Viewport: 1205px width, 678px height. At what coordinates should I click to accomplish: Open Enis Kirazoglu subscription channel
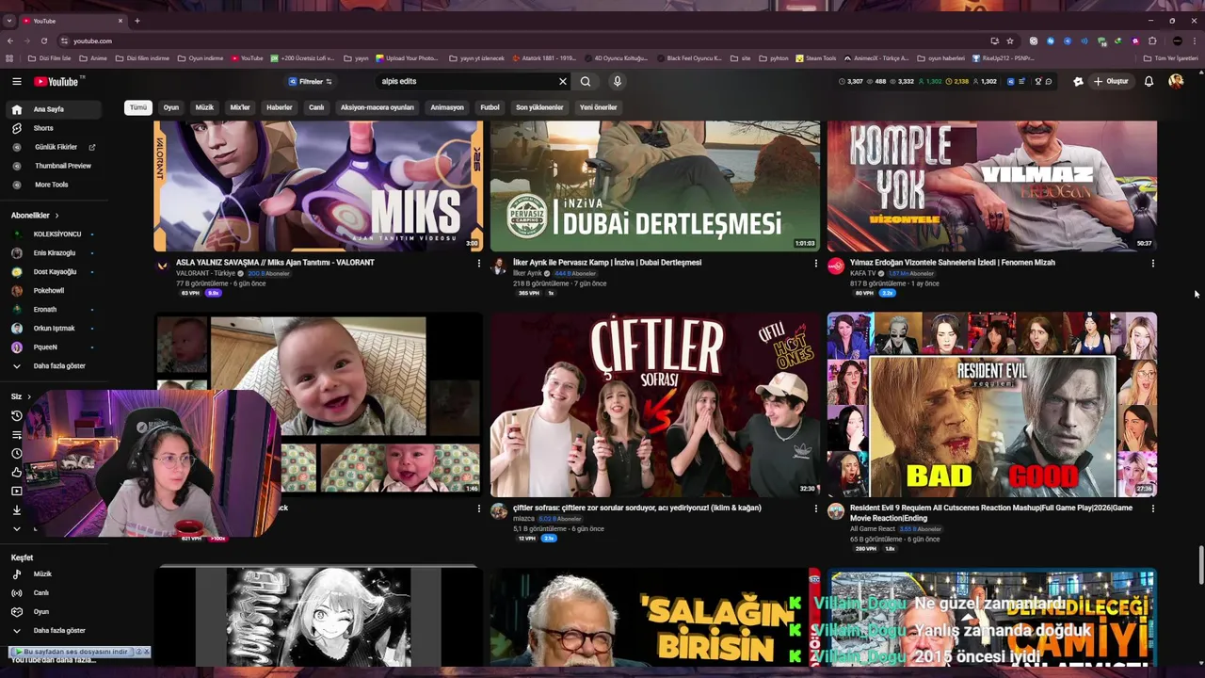pos(55,253)
